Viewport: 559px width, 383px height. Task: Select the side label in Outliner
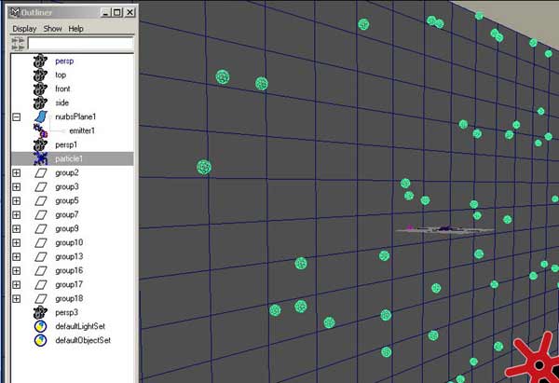(62, 103)
